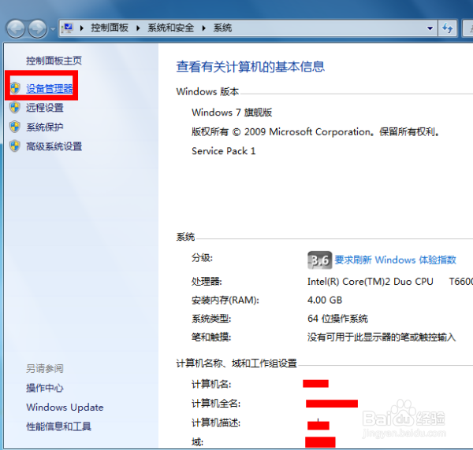Click the 笔和触摸: label

(211, 337)
